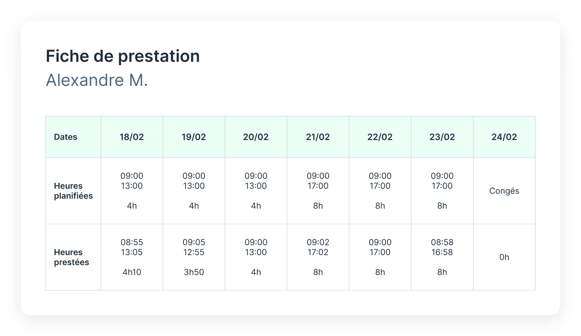This screenshot has width=581, height=336.
Task: Click the 0h worked cell for 24/02
Action: pos(504,257)
